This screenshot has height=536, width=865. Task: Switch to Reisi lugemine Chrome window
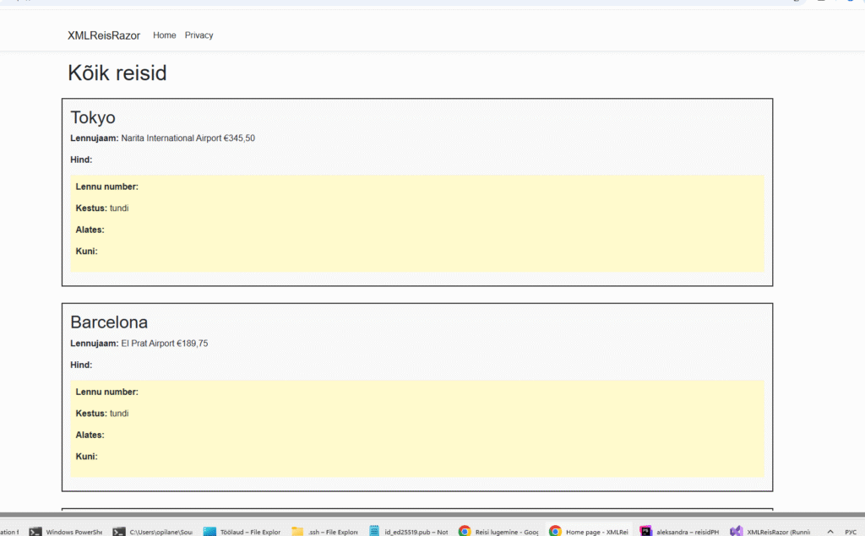pos(498,531)
